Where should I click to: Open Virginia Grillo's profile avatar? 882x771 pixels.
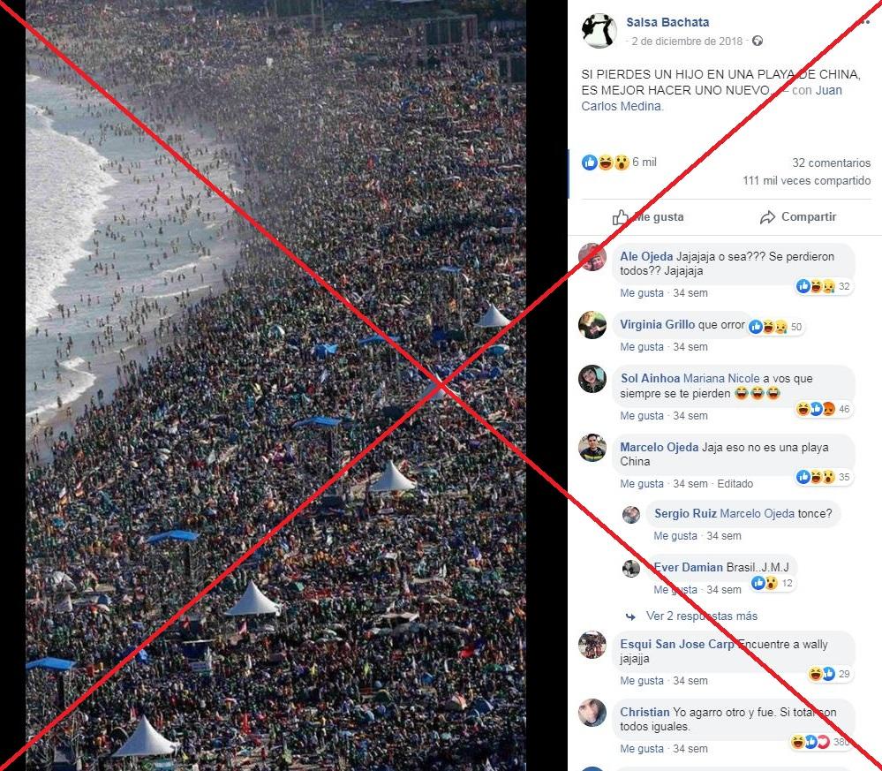pyautogui.click(x=592, y=325)
